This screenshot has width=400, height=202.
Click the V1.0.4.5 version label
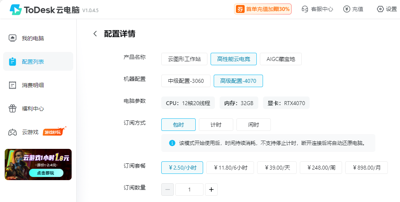[x=90, y=11]
